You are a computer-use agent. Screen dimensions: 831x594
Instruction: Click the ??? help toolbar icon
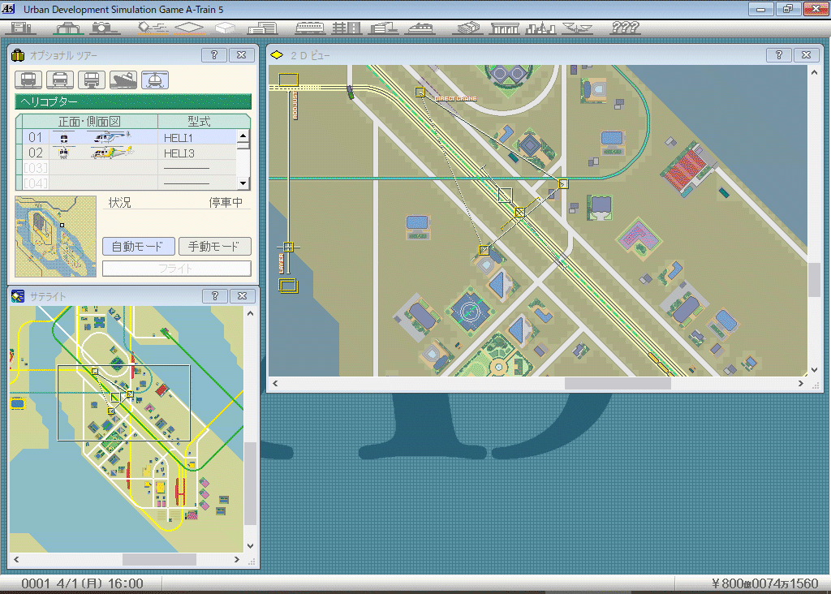626,28
